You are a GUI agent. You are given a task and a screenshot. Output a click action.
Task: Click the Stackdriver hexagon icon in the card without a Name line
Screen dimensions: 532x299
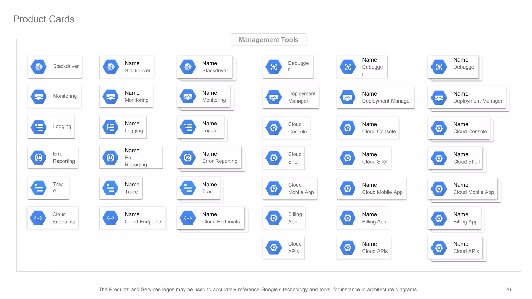click(x=39, y=67)
